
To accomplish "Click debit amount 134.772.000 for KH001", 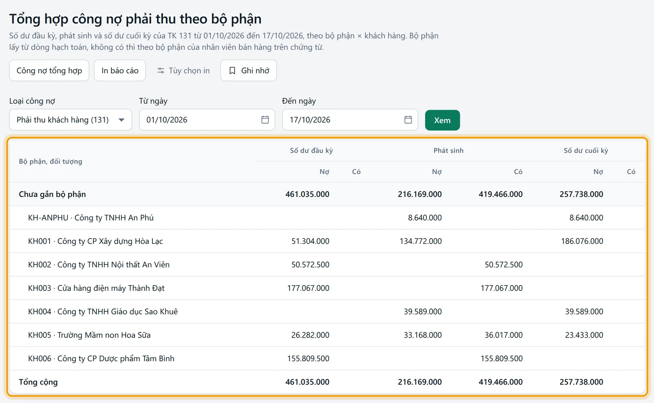I will point(421,241).
